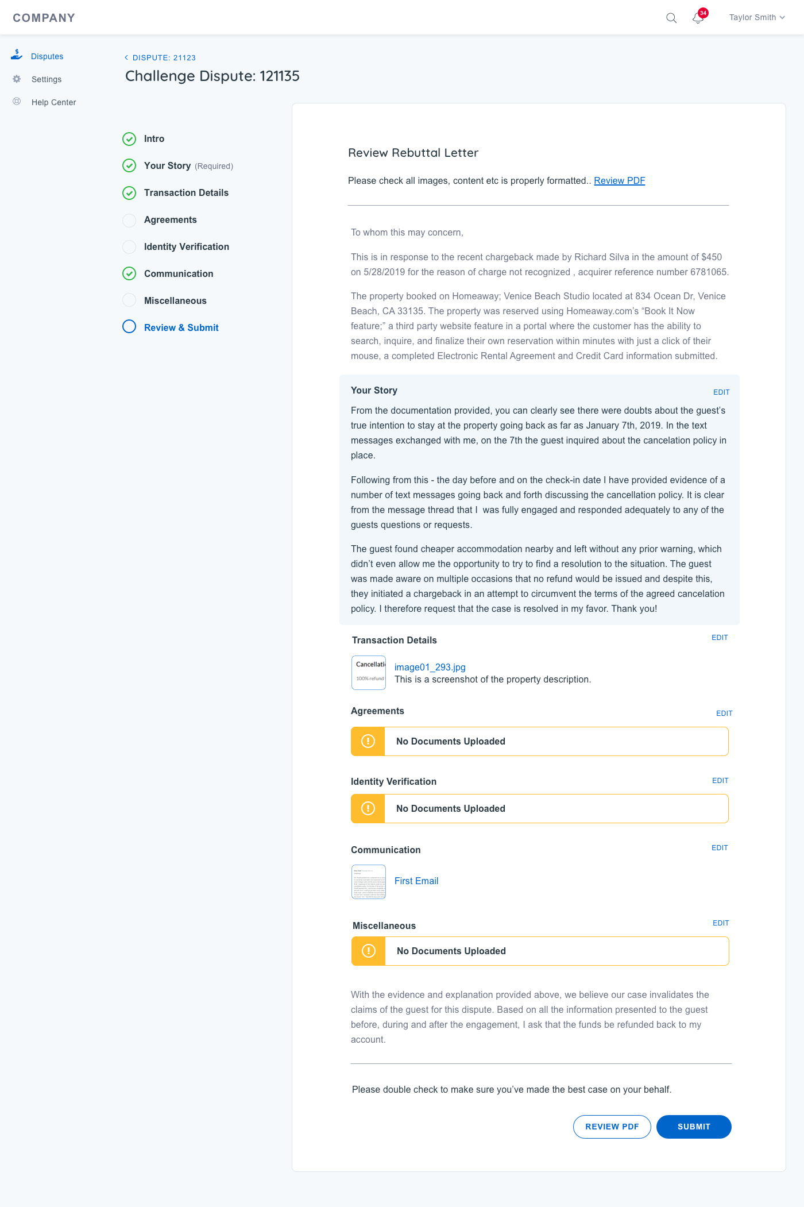
Task: Click the Agreements warning exclamation icon
Action: (x=368, y=741)
